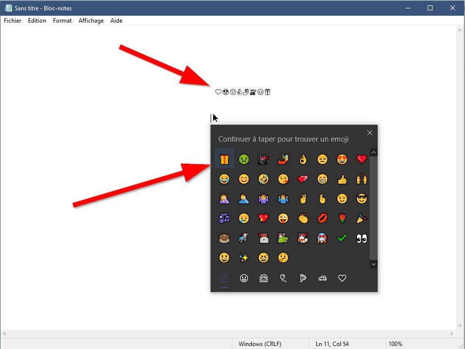Screen dimensions: 465x349
Task: Close the emoji picker panel
Action: (x=370, y=133)
